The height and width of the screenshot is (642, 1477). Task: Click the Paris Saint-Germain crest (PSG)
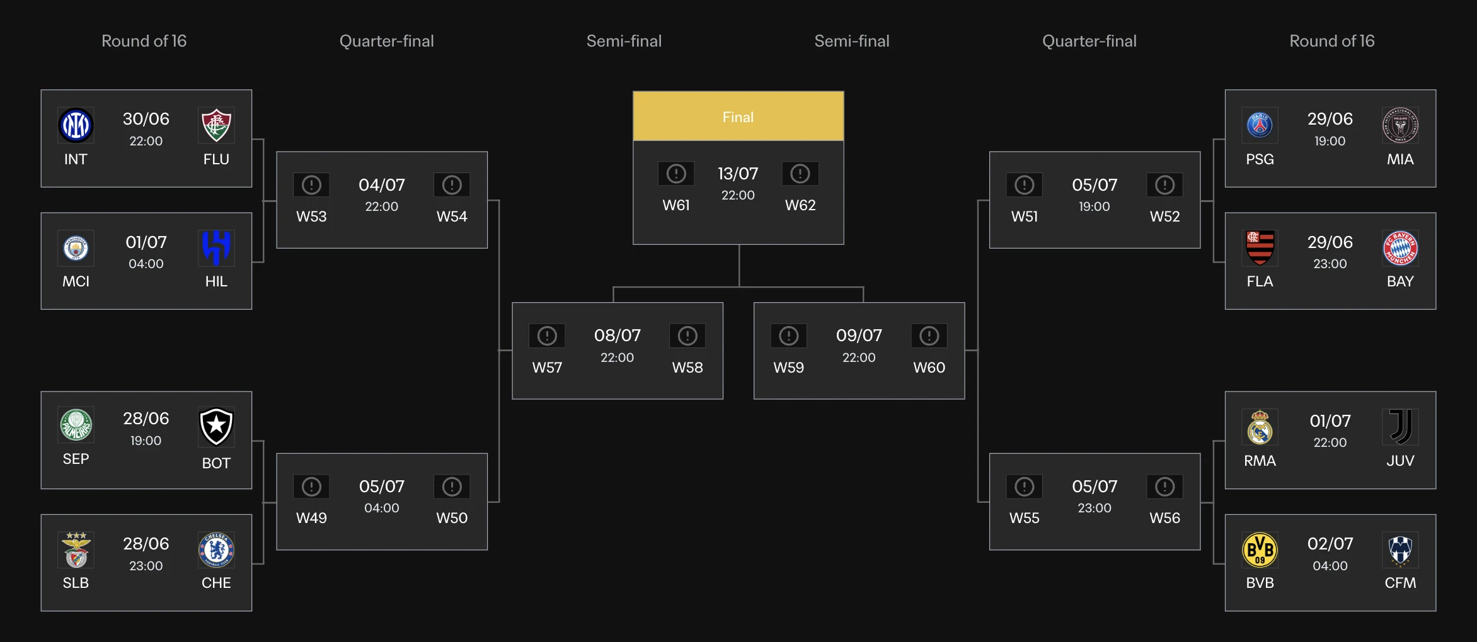coord(1260,125)
